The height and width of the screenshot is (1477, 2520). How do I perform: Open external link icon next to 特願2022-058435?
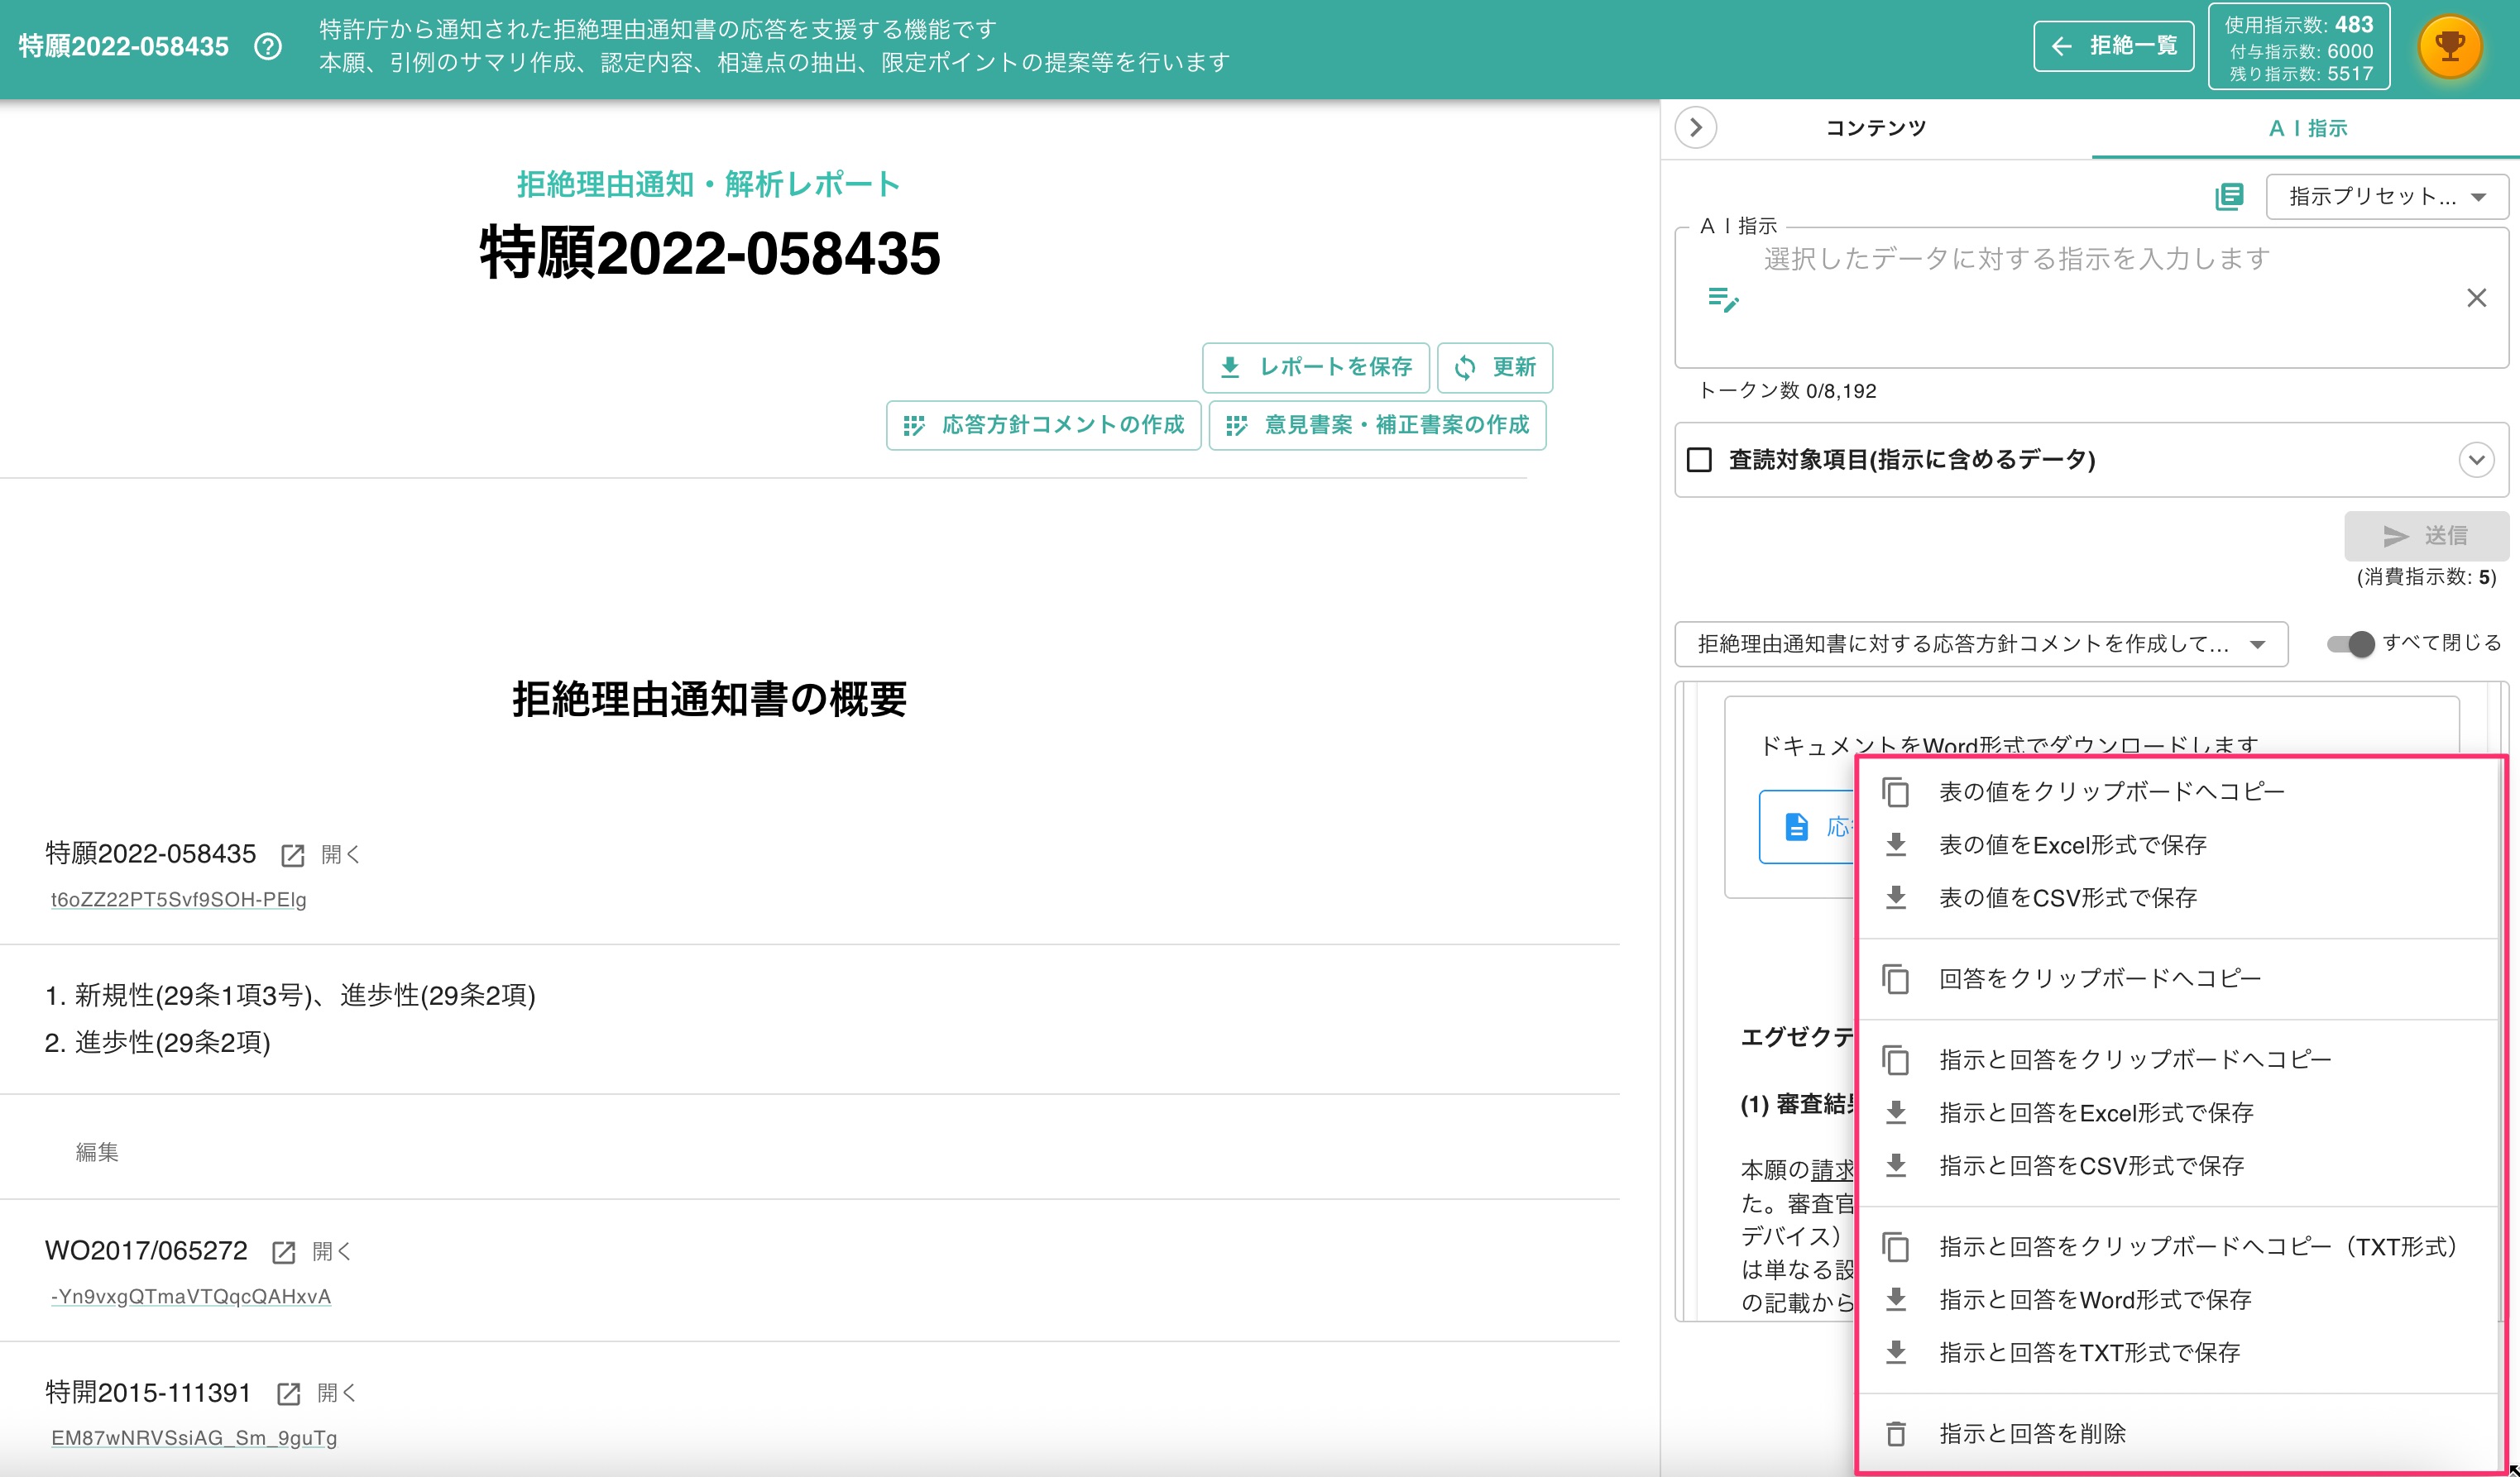[x=292, y=855]
